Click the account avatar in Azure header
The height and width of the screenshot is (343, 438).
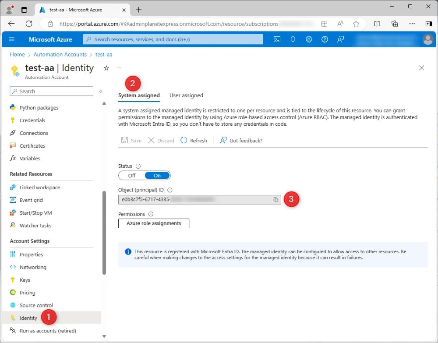click(x=427, y=39)
